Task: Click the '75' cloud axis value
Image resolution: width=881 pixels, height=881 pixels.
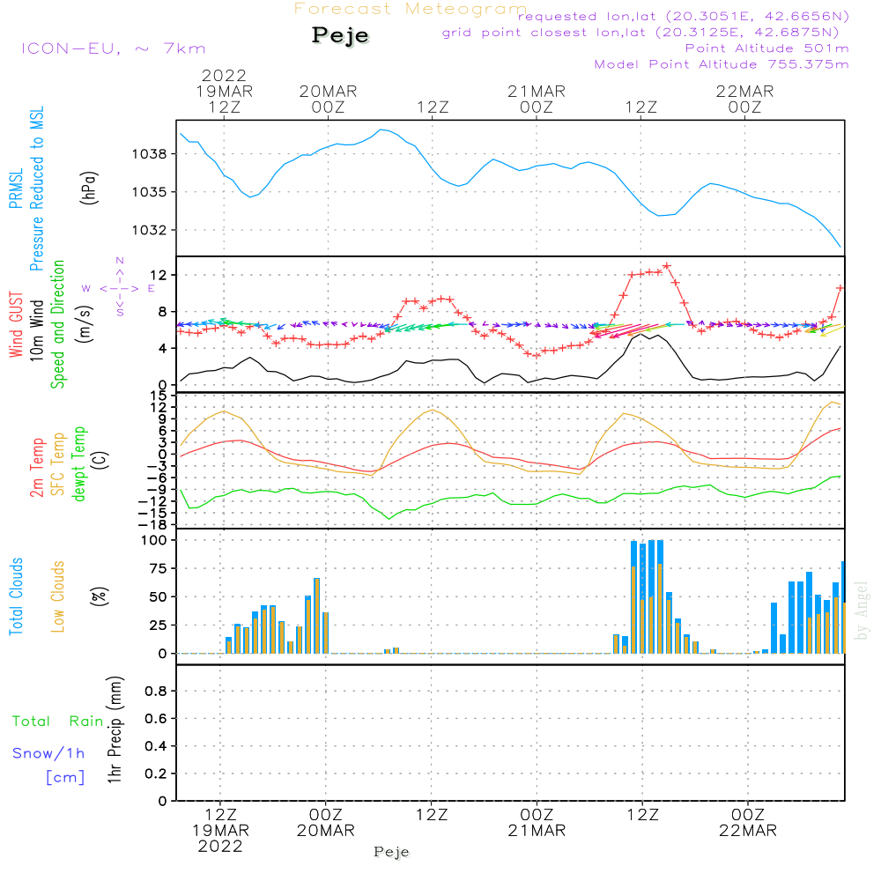Action: click(159, 568)
